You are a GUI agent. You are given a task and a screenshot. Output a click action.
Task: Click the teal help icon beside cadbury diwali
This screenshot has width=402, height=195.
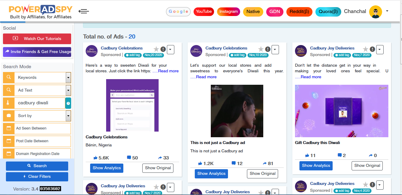click(x=68, y=103)
